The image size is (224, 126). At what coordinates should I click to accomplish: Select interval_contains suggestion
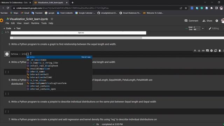(59, 86)
